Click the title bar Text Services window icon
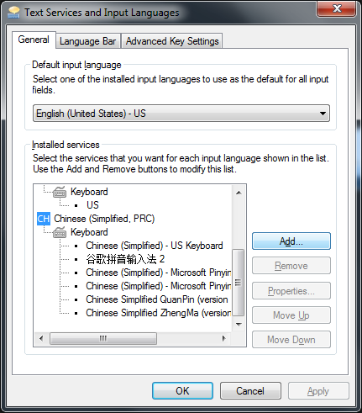 point(13,13)
